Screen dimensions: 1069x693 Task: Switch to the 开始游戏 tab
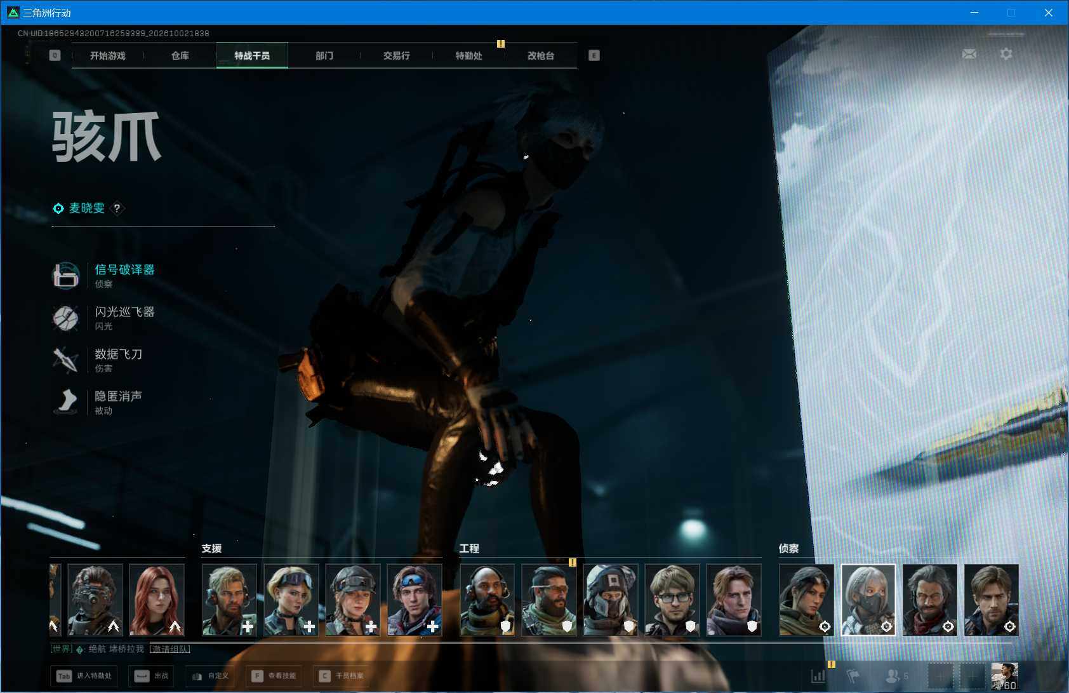108,55
